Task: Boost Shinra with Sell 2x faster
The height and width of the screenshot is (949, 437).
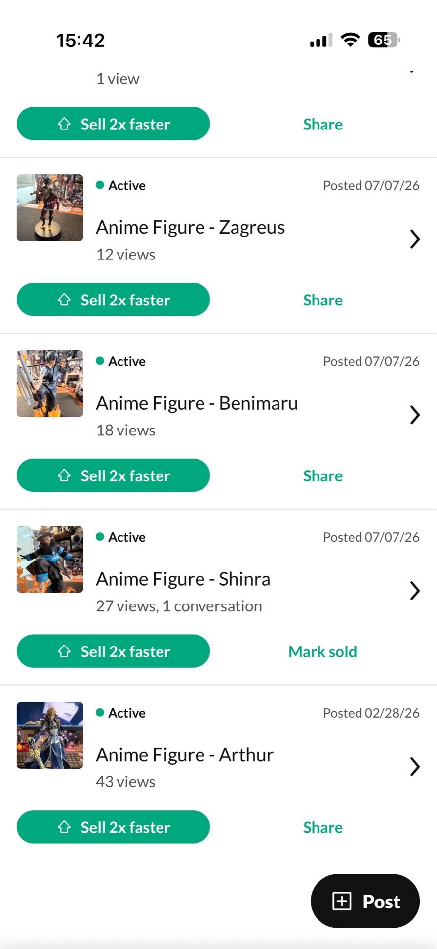Action: coord(113,651)
